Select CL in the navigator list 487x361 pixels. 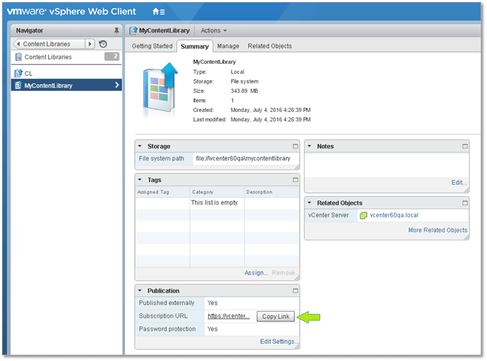click(x=66, y=73)
